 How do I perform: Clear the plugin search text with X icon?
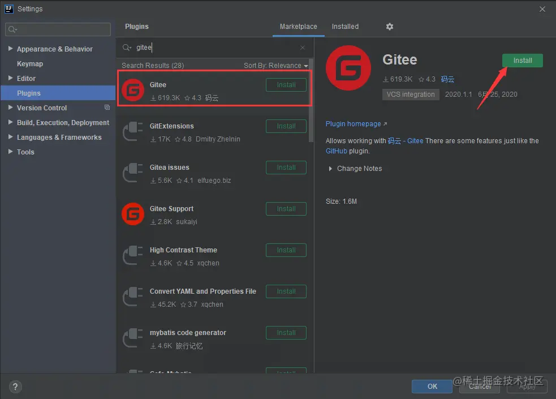tap(302, 48)
